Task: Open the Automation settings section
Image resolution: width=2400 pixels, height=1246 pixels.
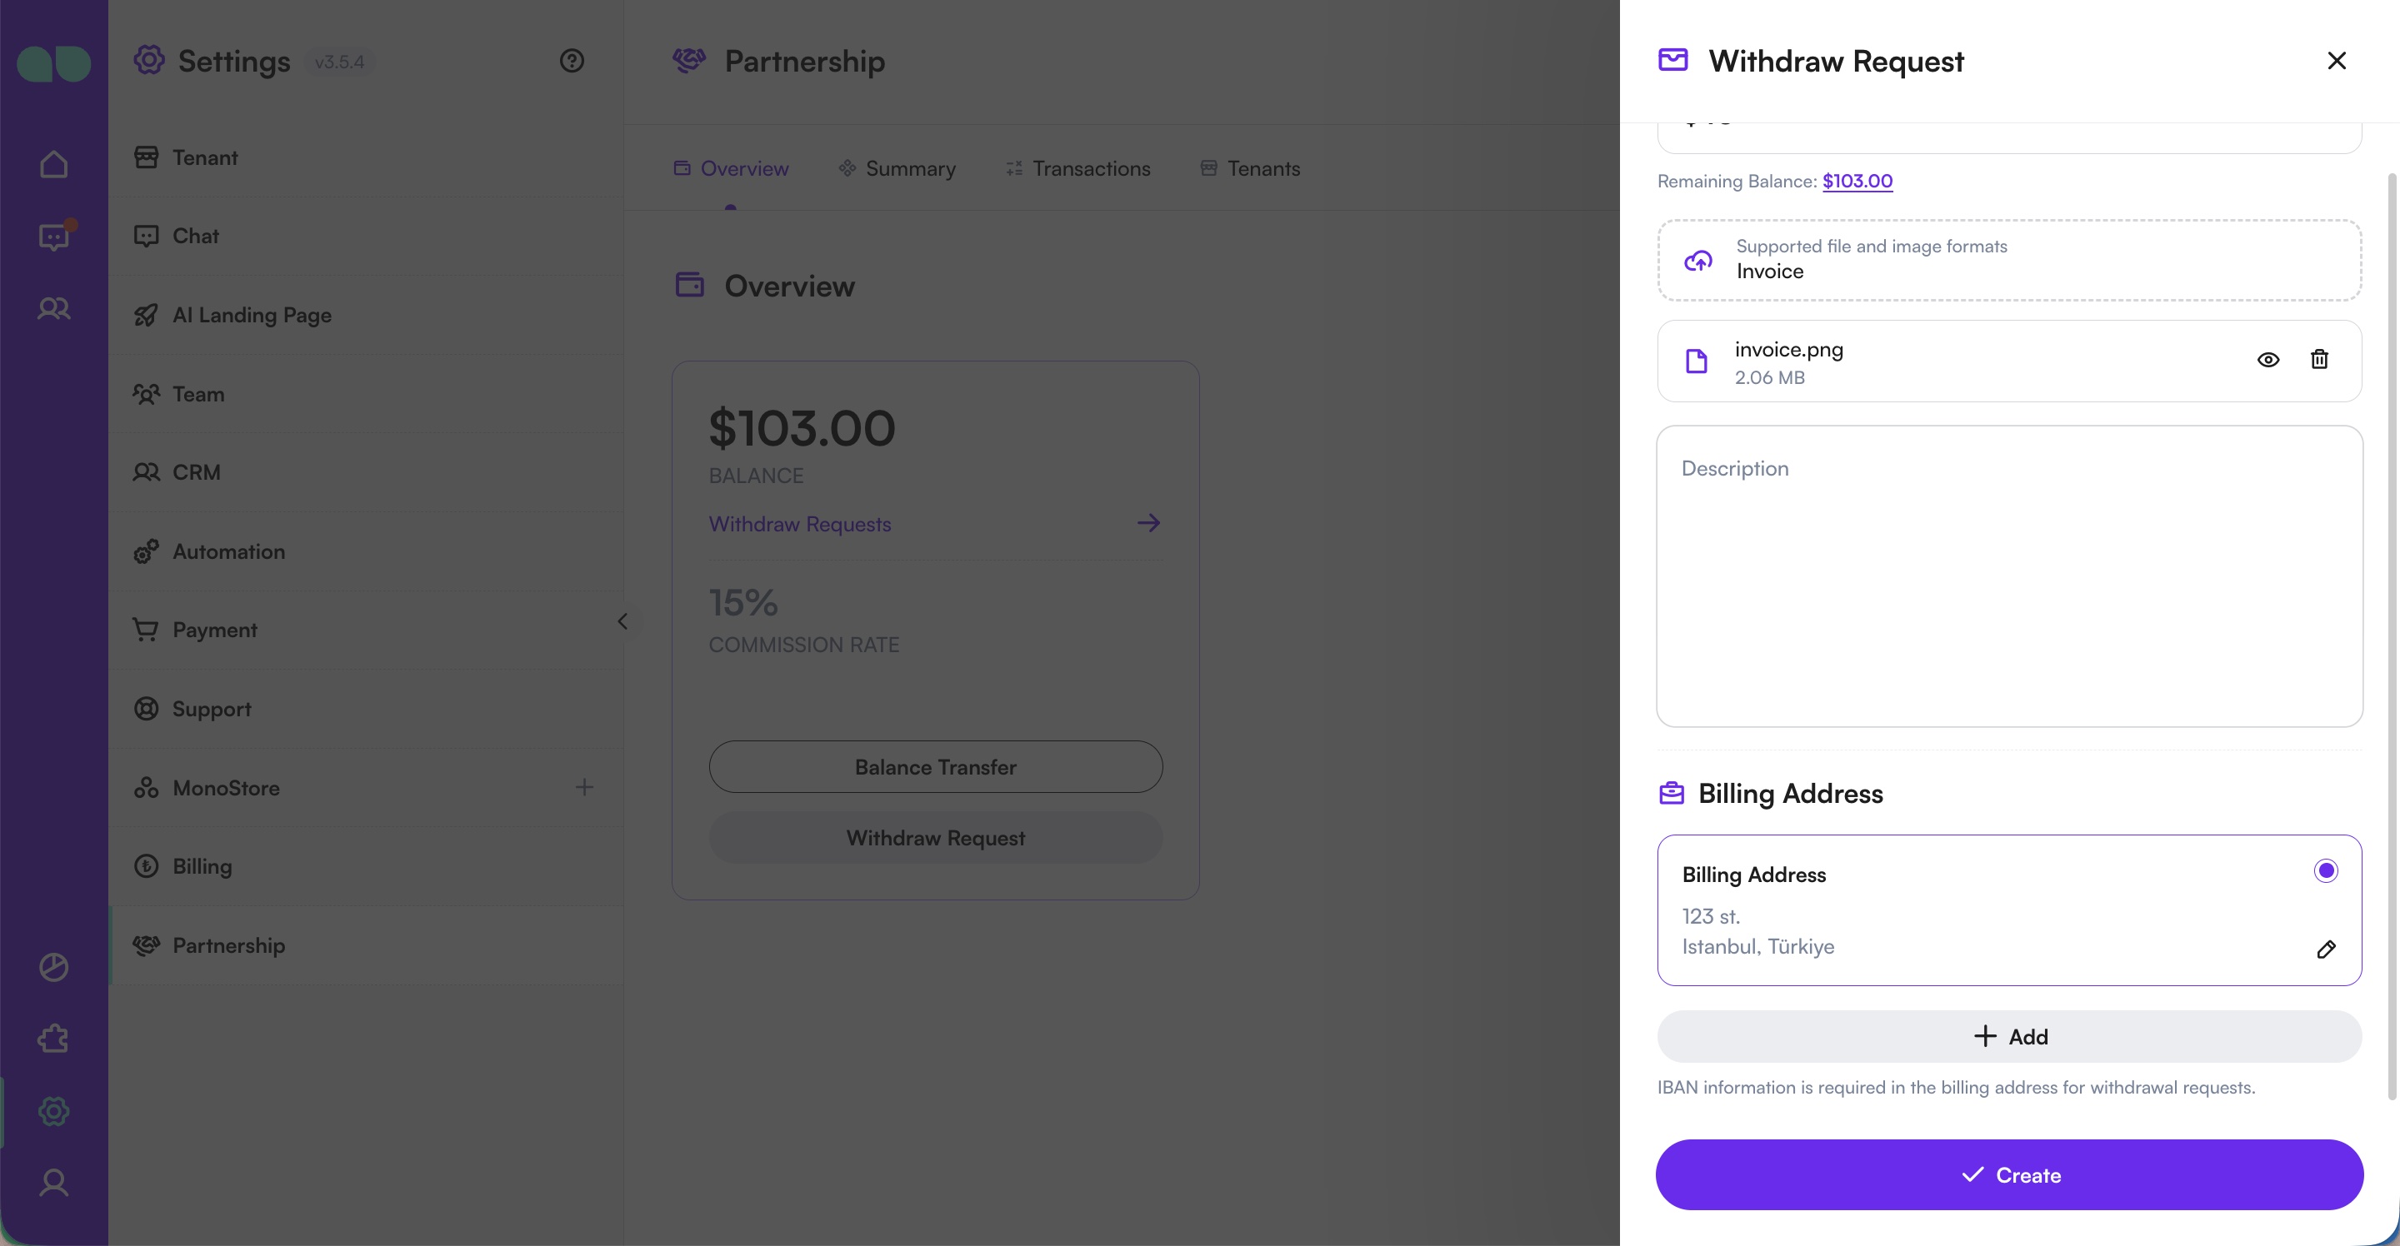Action: click(x=228, y=551)
